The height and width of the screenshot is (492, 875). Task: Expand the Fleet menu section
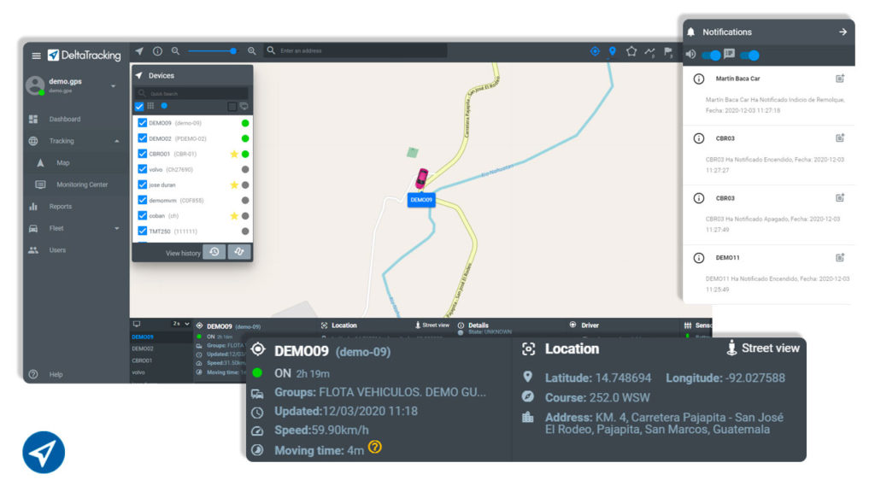tap(116, 229)
